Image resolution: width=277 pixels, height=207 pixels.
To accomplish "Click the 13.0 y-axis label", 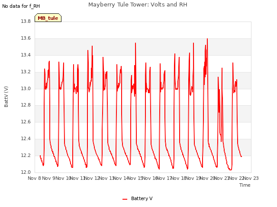I will click(26, 88).
